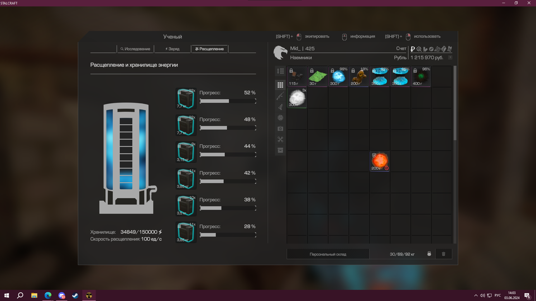Show hidden tray icons chevron

tap(476, 295)
